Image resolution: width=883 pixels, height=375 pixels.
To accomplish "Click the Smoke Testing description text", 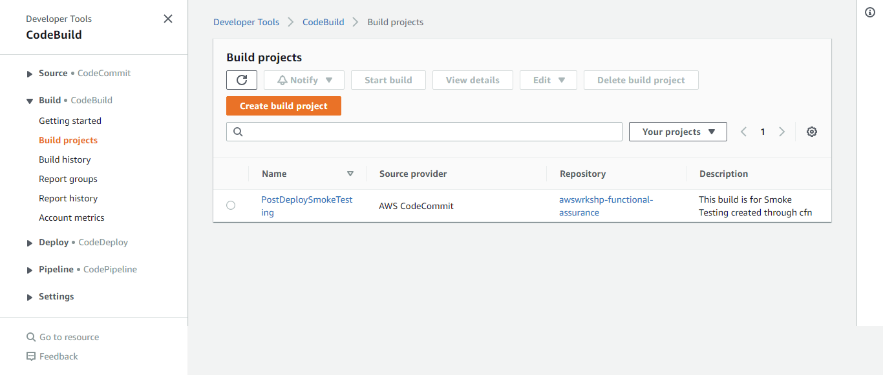I will coord(756,206).
